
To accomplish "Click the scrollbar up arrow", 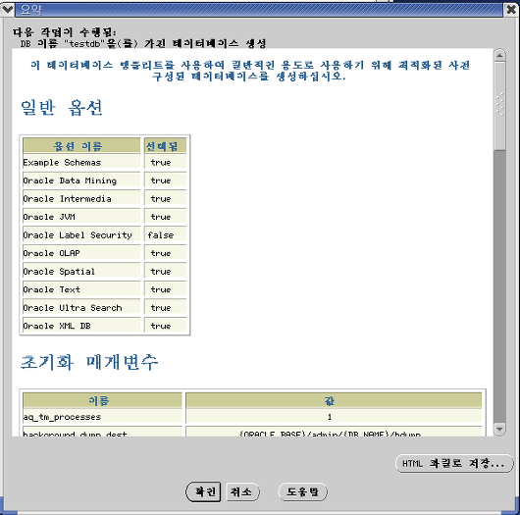I will 499,55.
